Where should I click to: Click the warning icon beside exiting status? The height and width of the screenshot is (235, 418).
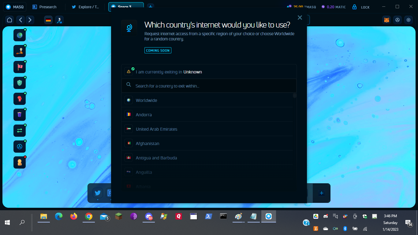(x=129, y=72)
